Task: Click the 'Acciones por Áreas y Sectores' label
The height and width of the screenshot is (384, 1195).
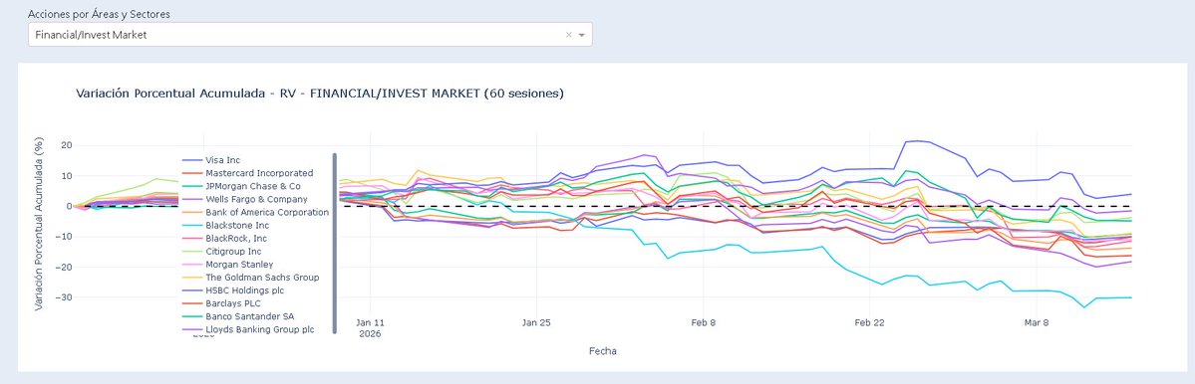Action: (99, 14)
